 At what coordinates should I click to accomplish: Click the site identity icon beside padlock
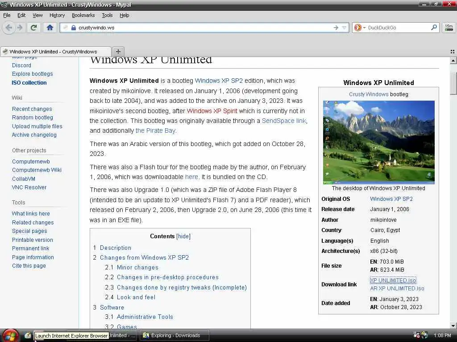pyautogui.click(x=66, y=28)
